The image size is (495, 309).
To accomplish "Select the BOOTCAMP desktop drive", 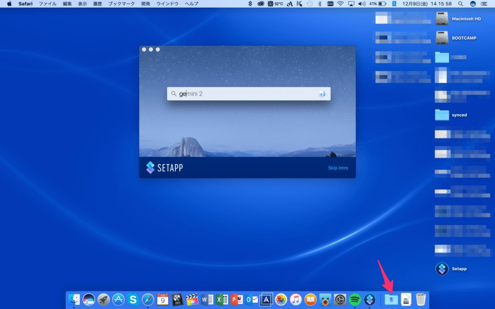I will [x=456, y=38].
